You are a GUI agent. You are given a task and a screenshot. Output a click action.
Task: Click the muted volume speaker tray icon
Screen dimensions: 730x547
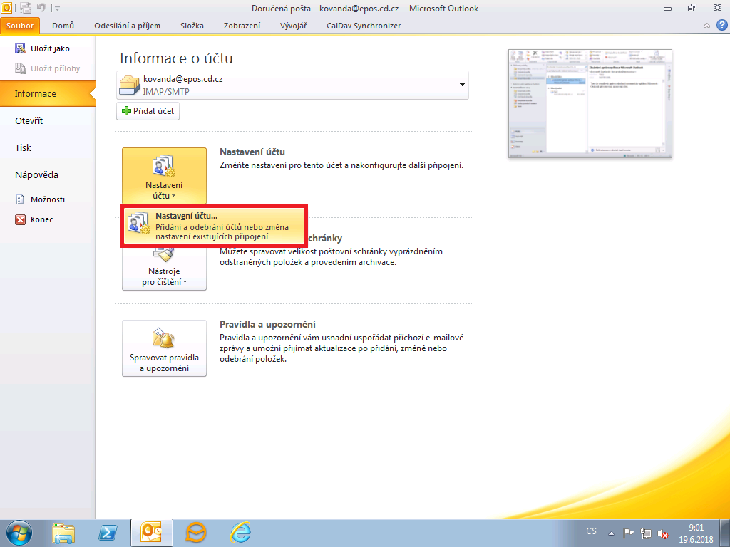point(663,534)
